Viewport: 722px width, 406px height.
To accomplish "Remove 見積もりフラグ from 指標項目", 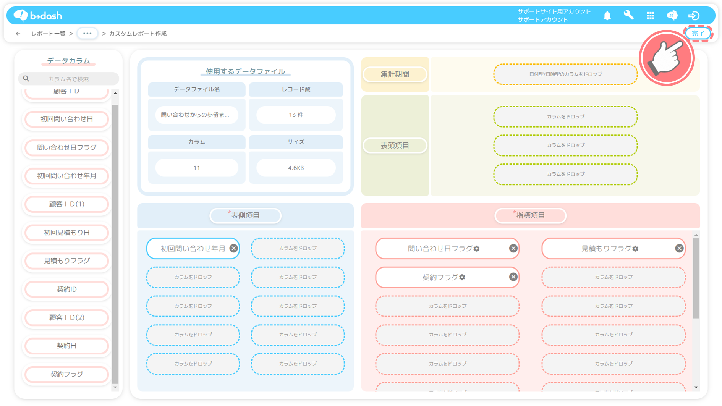I will click(679, 249).
